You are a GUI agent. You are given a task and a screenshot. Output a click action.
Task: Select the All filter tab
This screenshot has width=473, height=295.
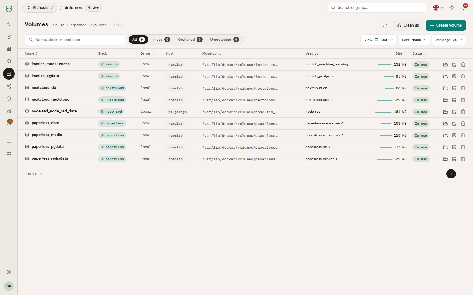(x=138, y=40)
